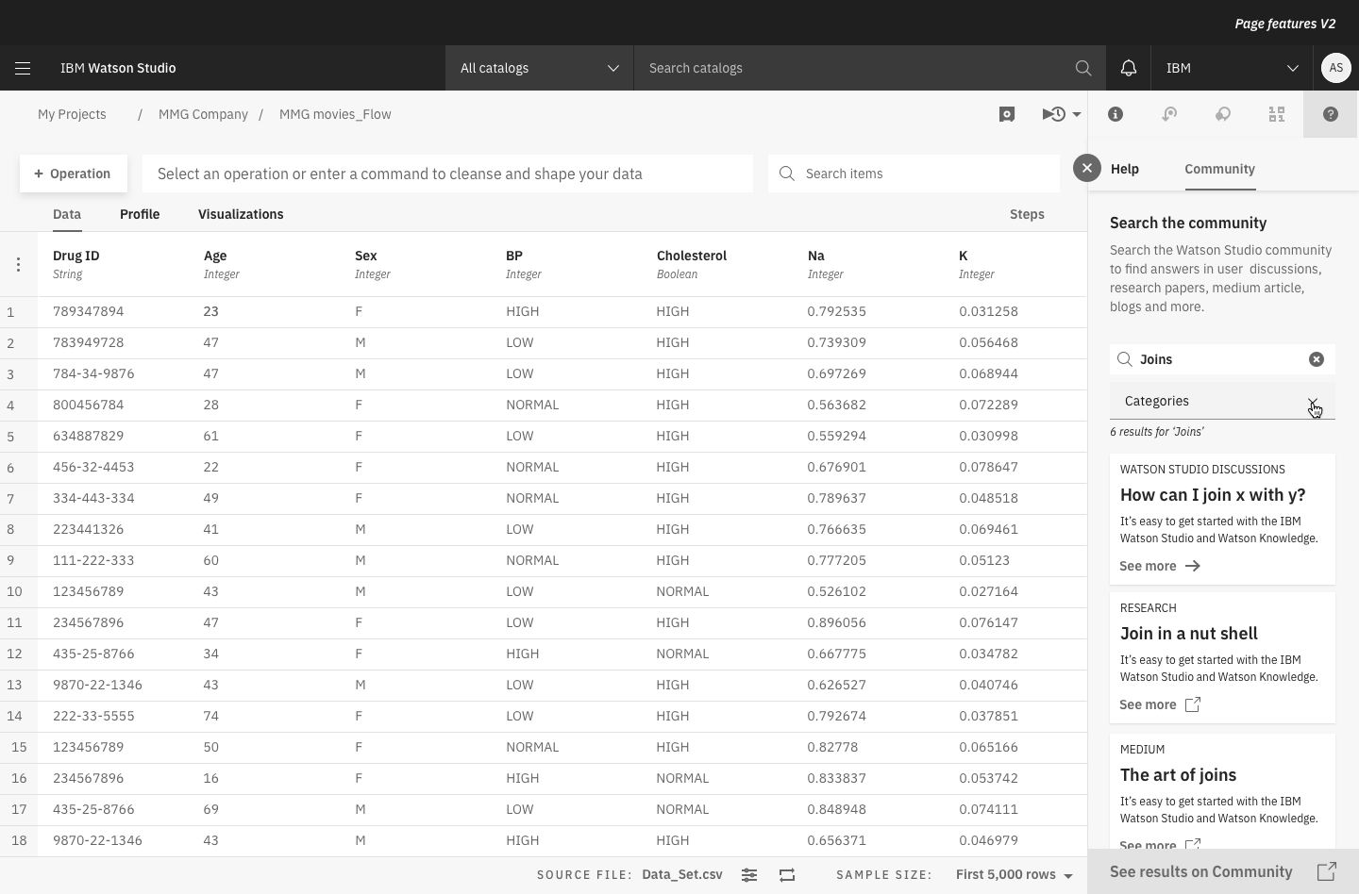Click the help question mark icon
Viewport: 1359px width, 894px height.
point(1330,114)
